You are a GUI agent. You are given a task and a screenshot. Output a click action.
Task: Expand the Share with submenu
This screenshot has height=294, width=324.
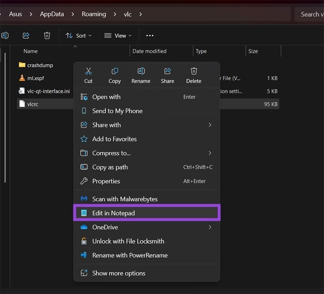[210, 125]
